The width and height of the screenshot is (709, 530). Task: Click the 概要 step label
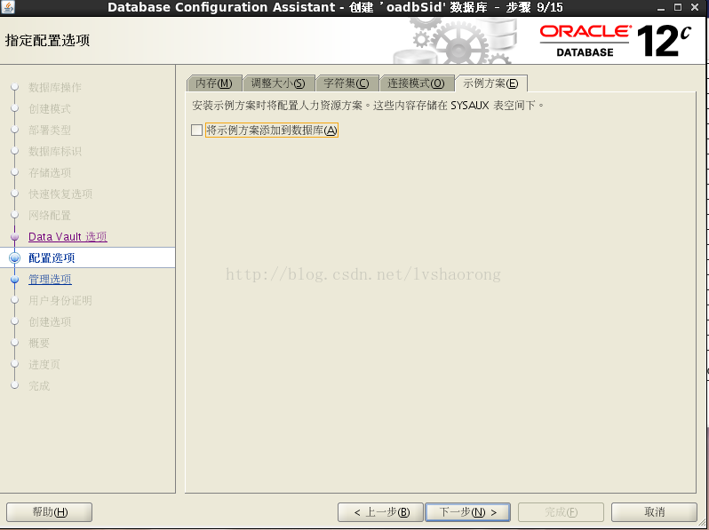coord(39,343)
